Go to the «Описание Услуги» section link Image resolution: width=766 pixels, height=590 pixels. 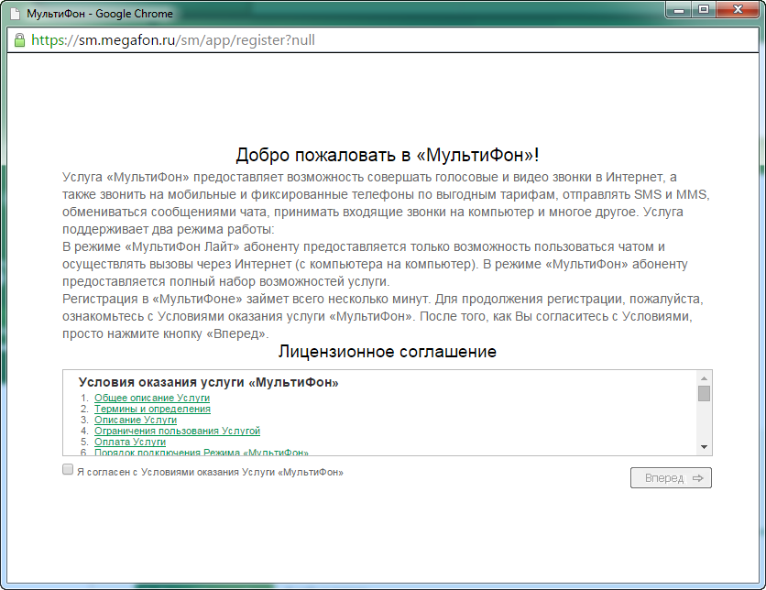136,421
